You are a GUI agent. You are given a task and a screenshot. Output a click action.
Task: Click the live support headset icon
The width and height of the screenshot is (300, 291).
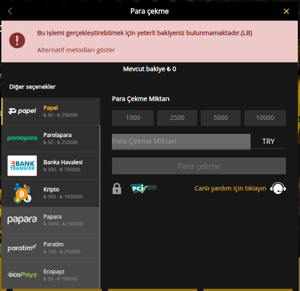point(278,188)
